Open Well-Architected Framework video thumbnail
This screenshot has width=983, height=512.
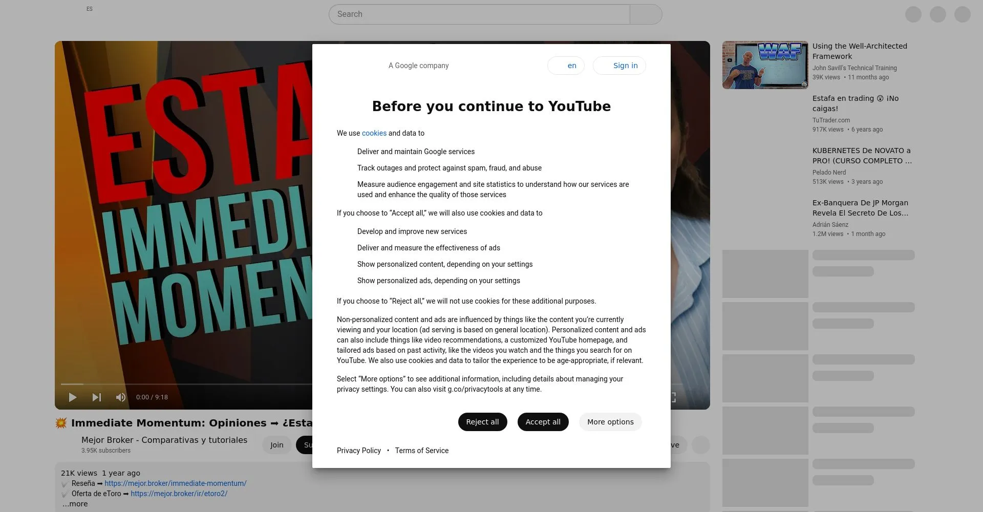point(765,65)
